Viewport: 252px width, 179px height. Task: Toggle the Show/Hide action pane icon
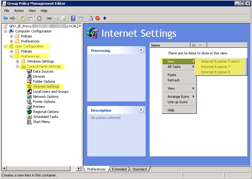pyautogui.click(x=81, y=18)
